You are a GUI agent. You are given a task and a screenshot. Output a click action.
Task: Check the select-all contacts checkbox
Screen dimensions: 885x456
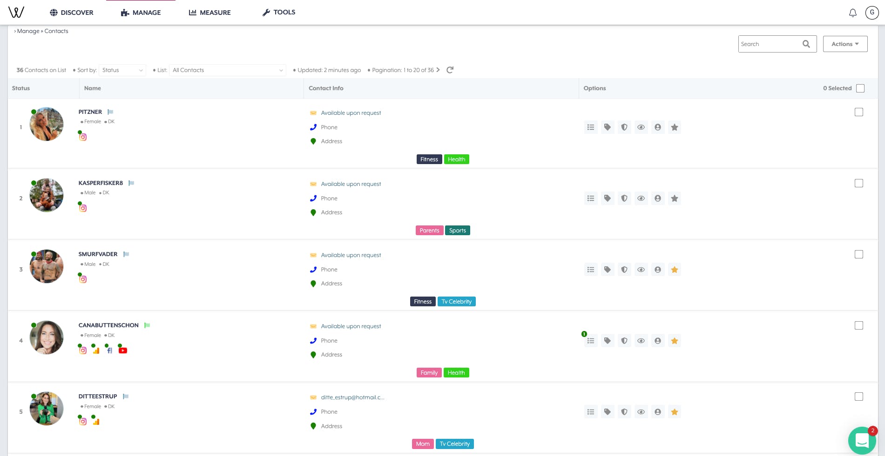pos(860,88)
